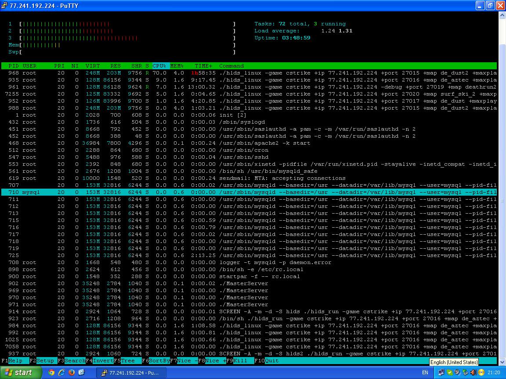Click the PuTTY icon in the title bar
The width and height of the screenshot is (506, 379).
[x=4, y=5]
